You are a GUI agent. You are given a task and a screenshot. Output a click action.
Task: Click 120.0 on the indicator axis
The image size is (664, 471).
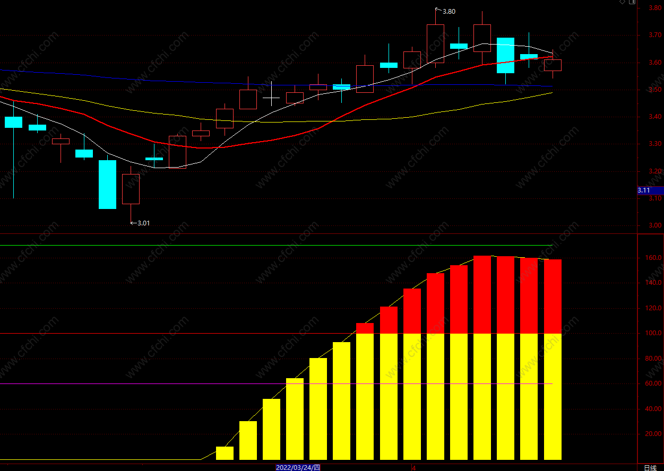[652, 308]
